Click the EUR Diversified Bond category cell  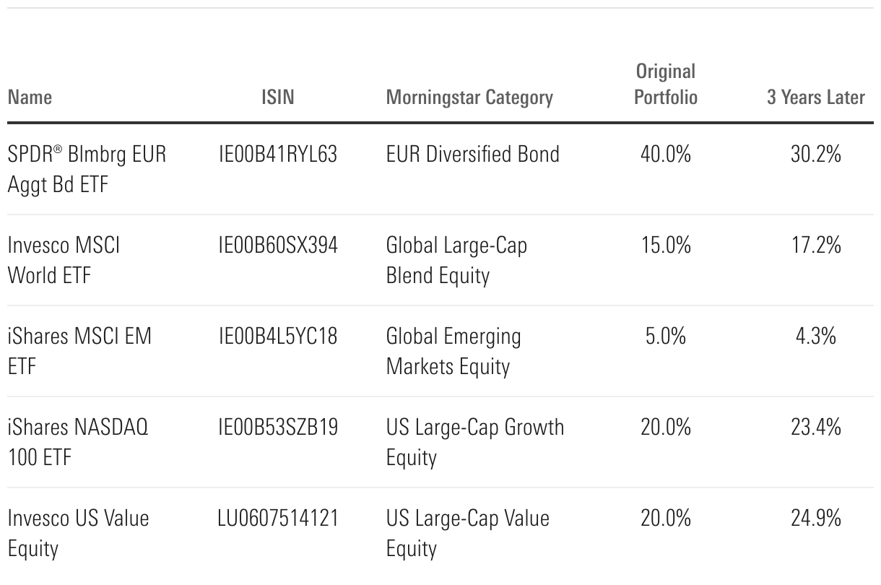472,155
